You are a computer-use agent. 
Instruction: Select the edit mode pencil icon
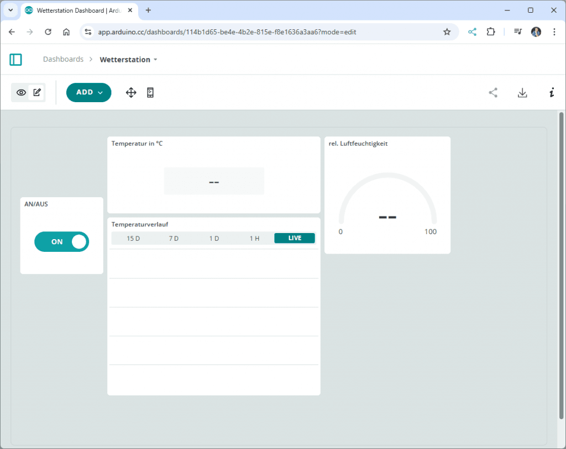pyautogui.click(x=36, y=92)
